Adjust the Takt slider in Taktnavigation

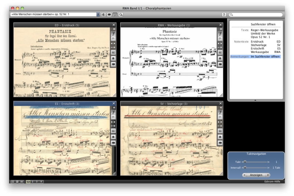(245, 162)
